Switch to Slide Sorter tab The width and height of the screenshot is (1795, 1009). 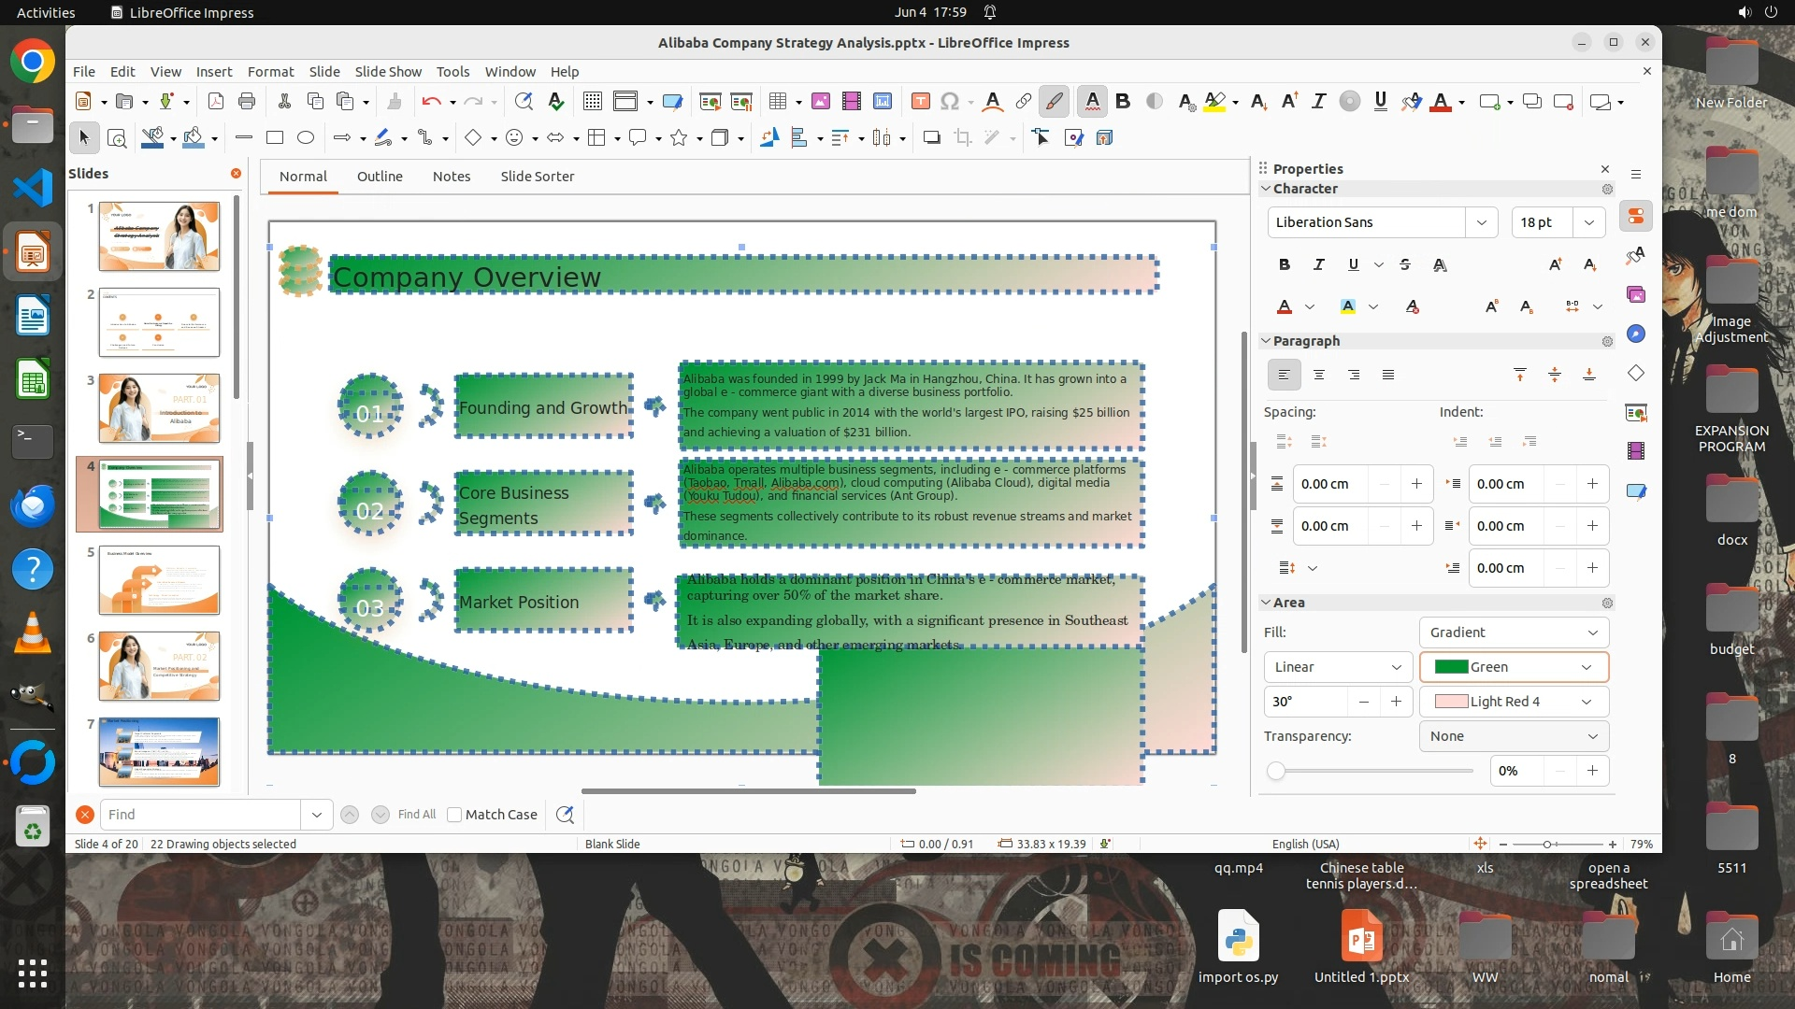(537, 177)
